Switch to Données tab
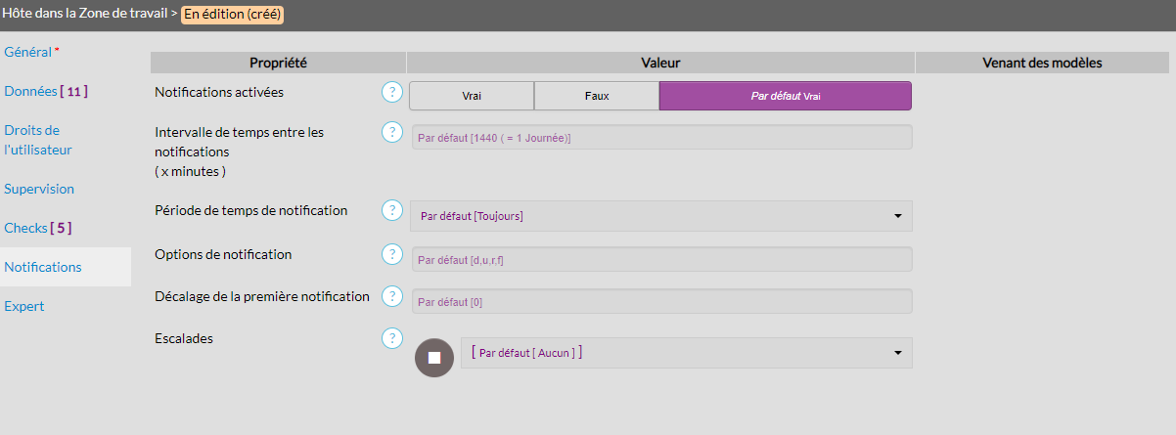Viewport: 1176px width, 435px height. coord(45,91)
